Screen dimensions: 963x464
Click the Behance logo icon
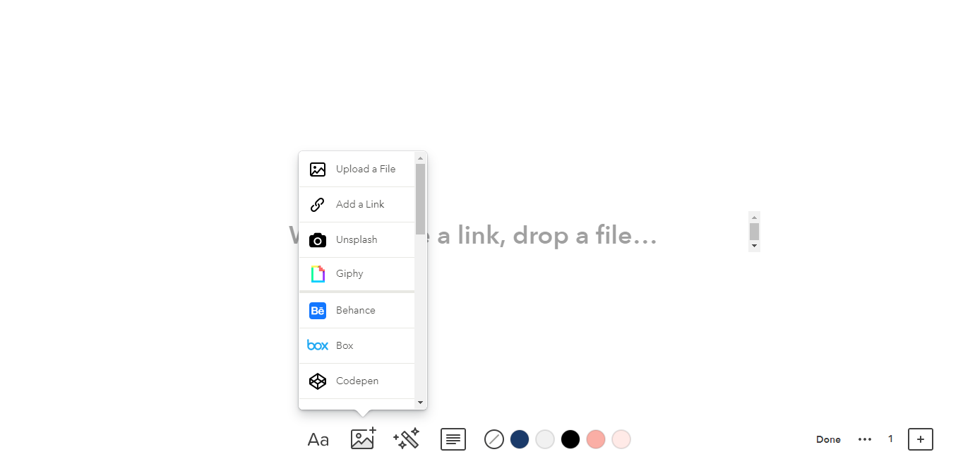tap(318, 311)
